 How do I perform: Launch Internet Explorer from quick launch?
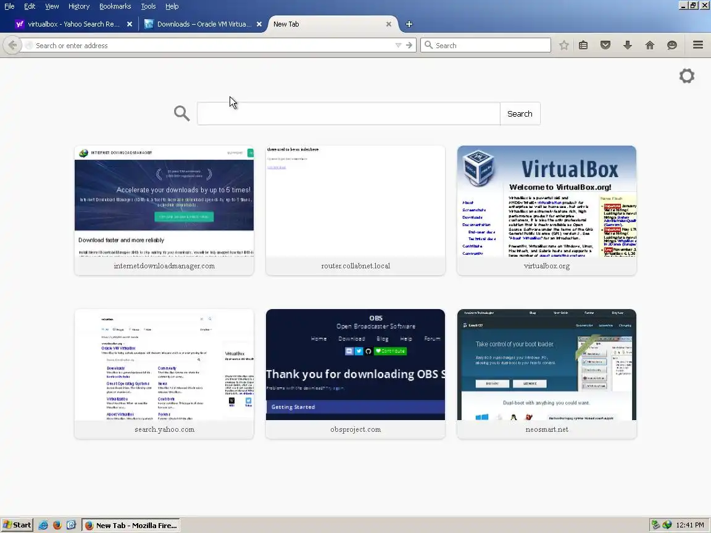click(x=43, y=525)
